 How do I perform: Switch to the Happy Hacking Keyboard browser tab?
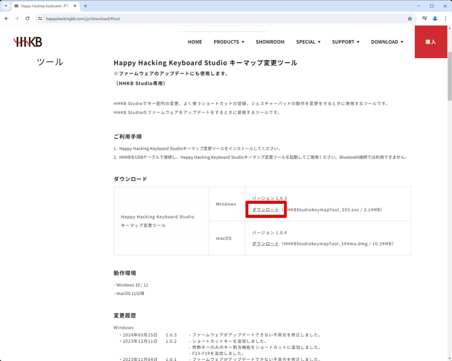pos(43,6)
